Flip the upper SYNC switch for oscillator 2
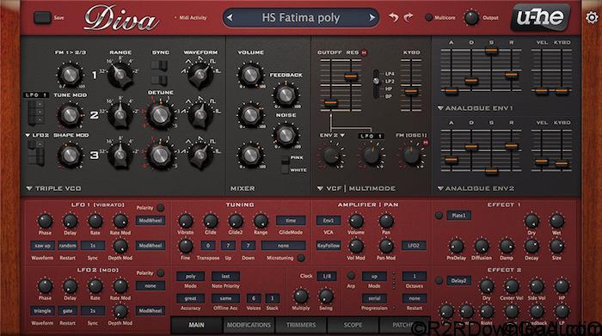 coord(159,65)
